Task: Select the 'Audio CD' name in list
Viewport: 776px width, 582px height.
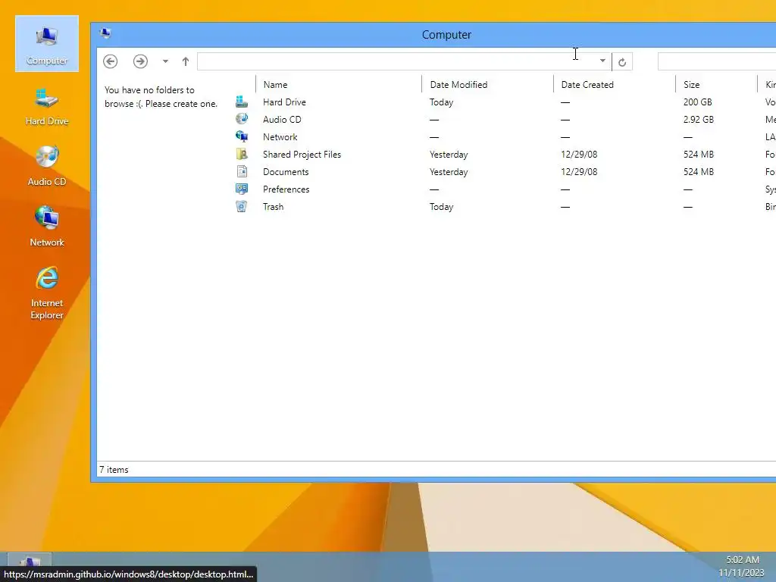Action: point(282,119)
